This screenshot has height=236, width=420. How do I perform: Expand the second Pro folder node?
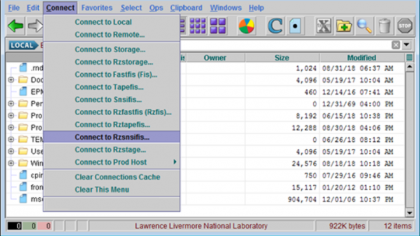pyautogui.click(x=11, y=127)
